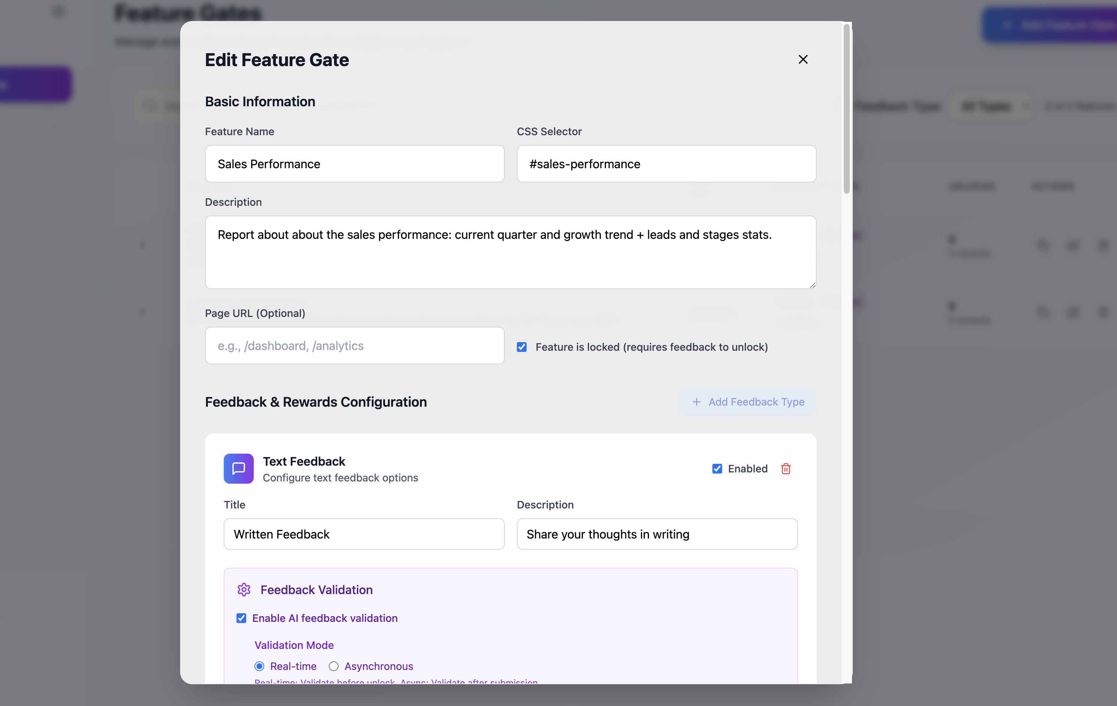The image size is (1117, 706).
Task: Toggle the Enabled checkbox for Text Feedback
Action: 717,469
